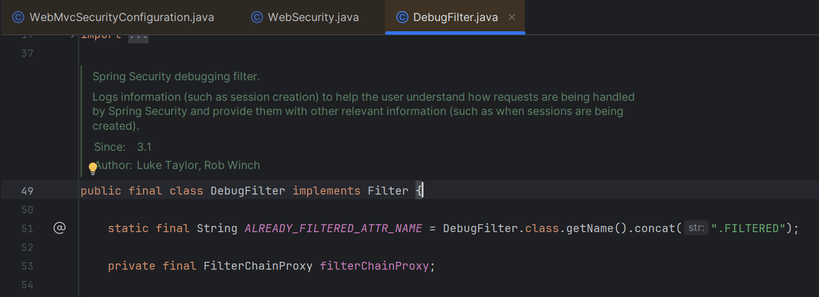Click line number 49 in gutter
This screenshot has width=819, height=297.
pos(27,191)
